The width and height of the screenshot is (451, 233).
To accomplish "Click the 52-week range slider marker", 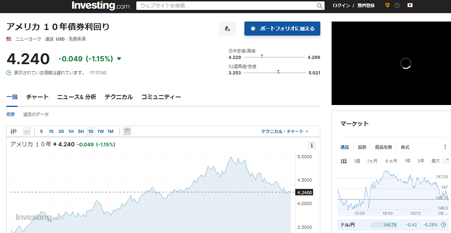I will (278, 72).
